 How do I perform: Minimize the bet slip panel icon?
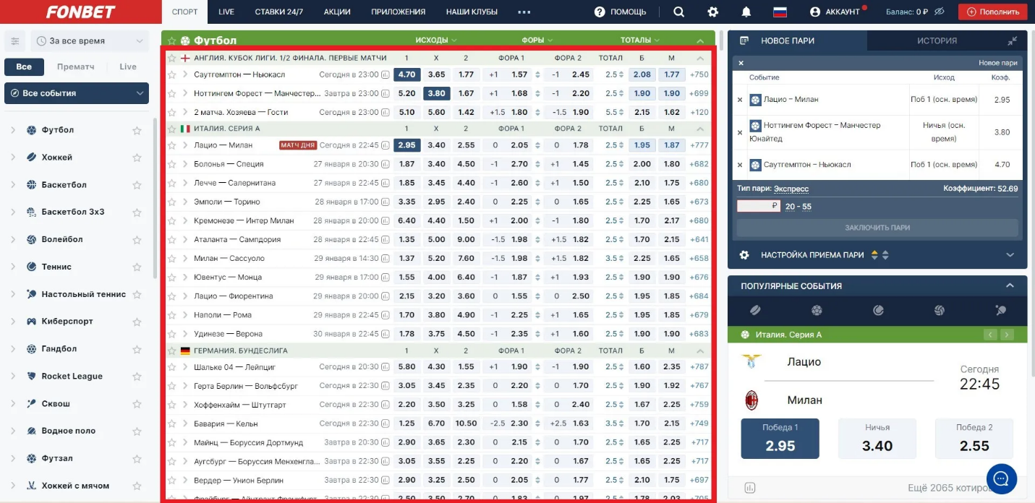coord(1012,41)
